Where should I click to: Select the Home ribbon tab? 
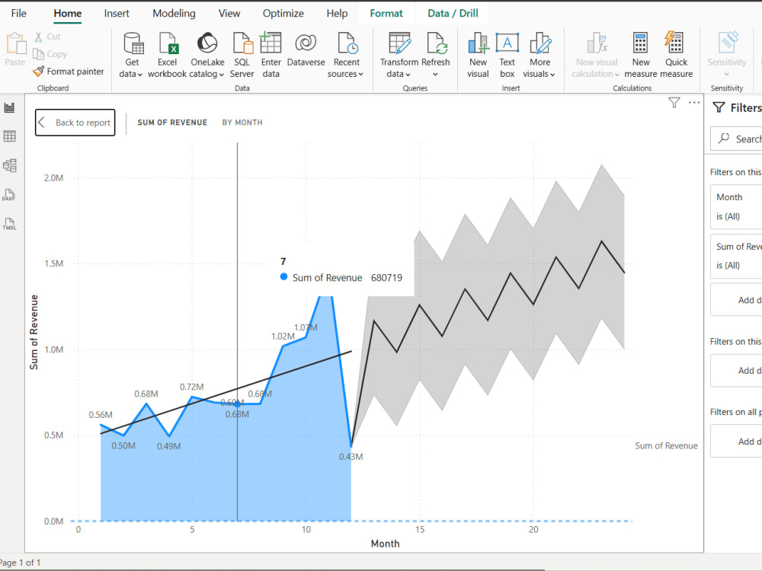68,13
